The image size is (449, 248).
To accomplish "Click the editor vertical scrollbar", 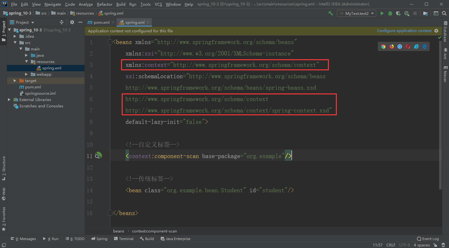I will [440, 115].
